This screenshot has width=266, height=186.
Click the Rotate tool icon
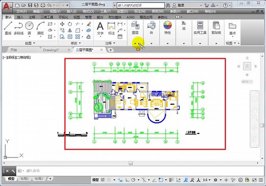coord(70,24)
